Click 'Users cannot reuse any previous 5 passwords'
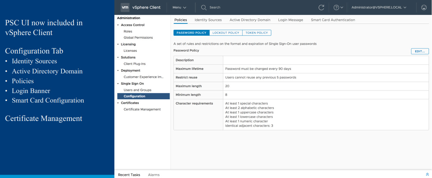The image size is (432, 178). click(261, 77)
